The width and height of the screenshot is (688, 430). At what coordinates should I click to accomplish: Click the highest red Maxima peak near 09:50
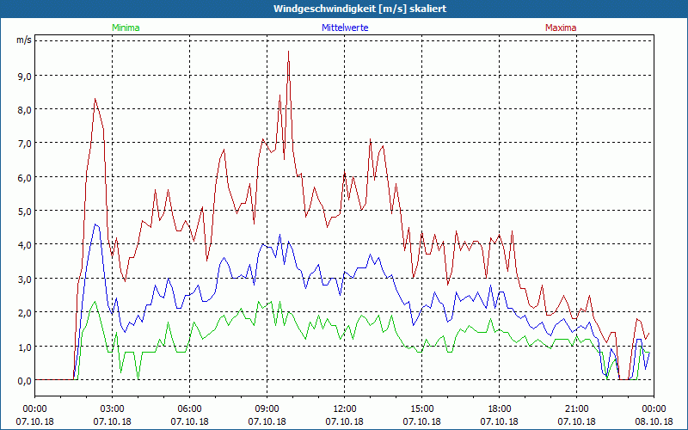(288, 52)
